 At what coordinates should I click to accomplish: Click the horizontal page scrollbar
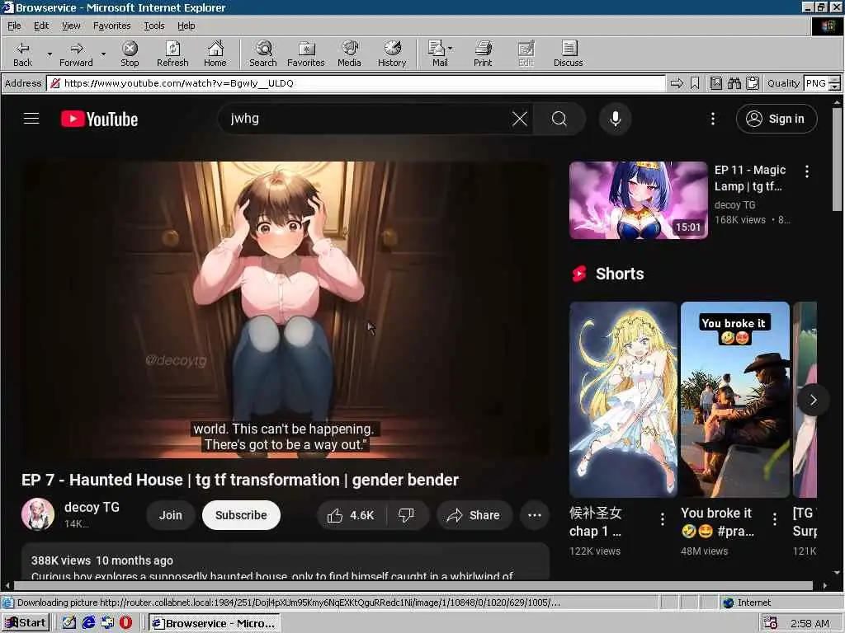tap(413, 586)
